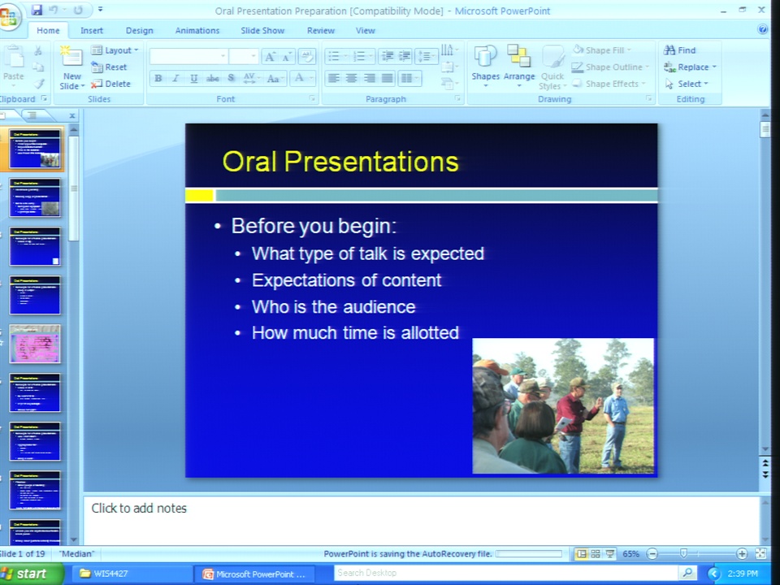Open the font size combo box
780x585 pixels.
coord(244,56)
